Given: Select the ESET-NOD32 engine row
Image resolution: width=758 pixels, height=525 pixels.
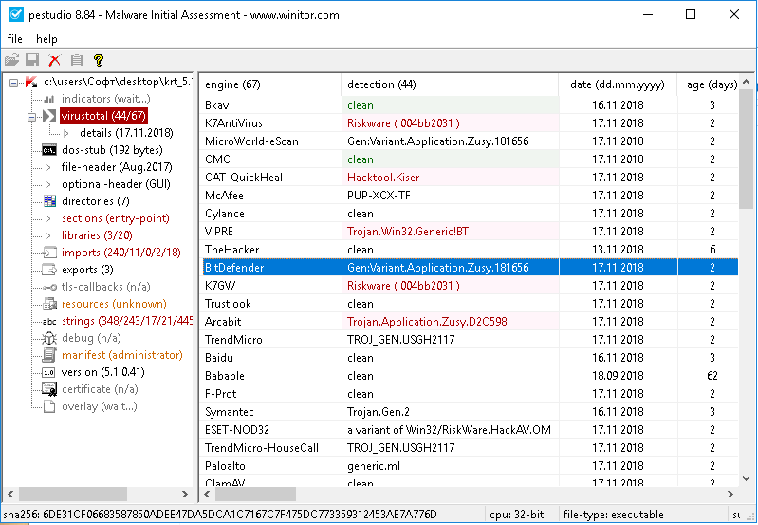Looking at the screenshot, I should pos(469,430).
